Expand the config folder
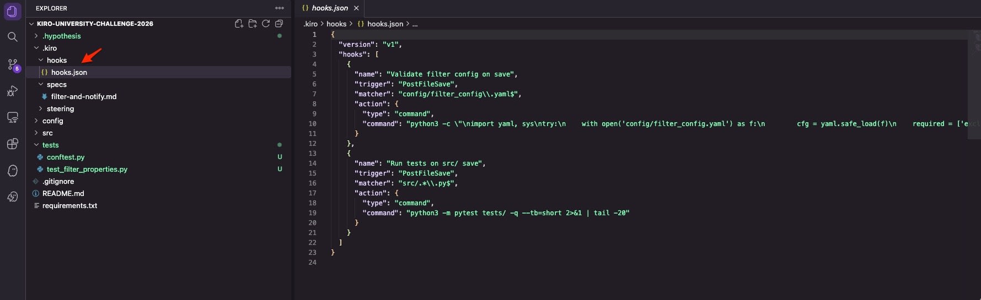The width and height of the screenshot is (981, 300). (x=36, y=121)
